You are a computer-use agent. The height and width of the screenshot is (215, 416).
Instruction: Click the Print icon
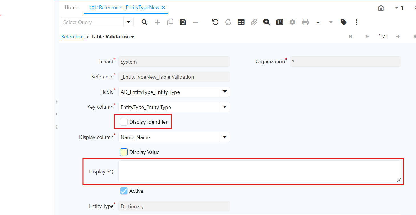tap(305, 22)
